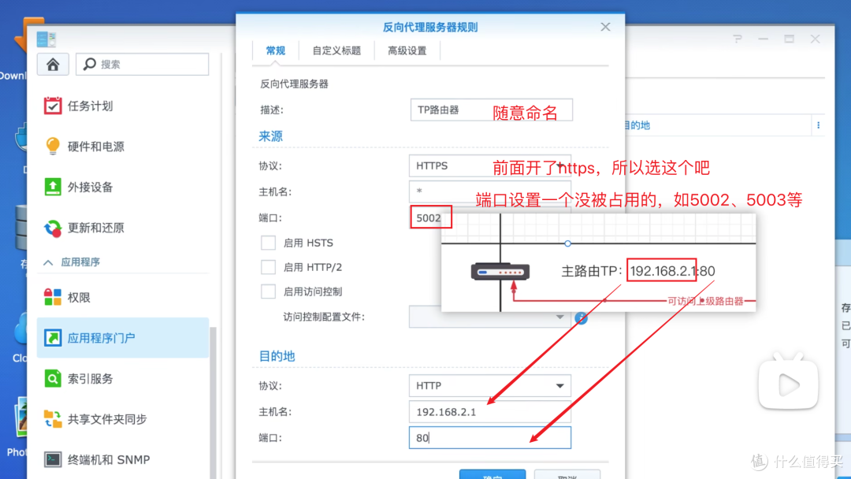The width and height of the screenshot is (851, 479).
Task: Click the 确定 confirm button
Action: click(x=492, y=474)
